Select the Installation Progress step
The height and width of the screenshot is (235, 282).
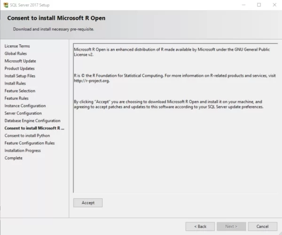[23, 151]
